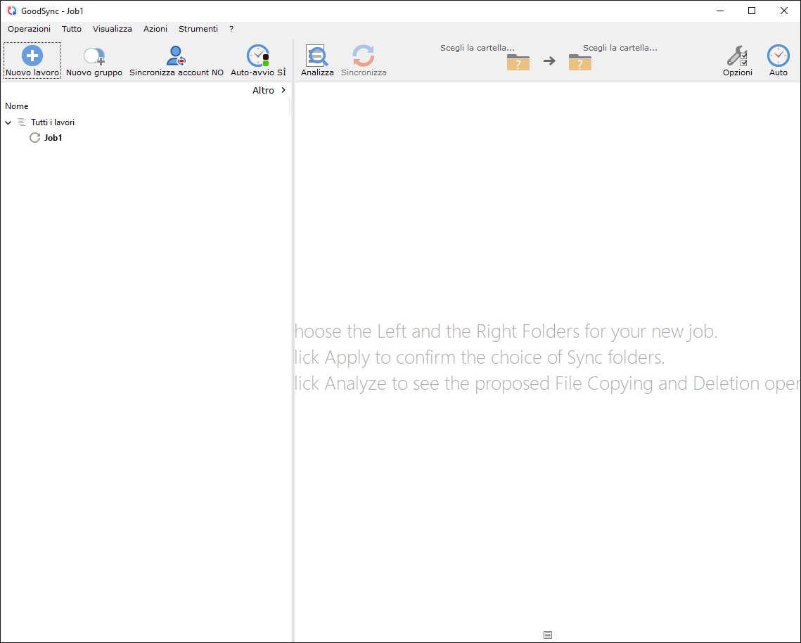Minimize the GoodSync window

[x=720, y=11]
